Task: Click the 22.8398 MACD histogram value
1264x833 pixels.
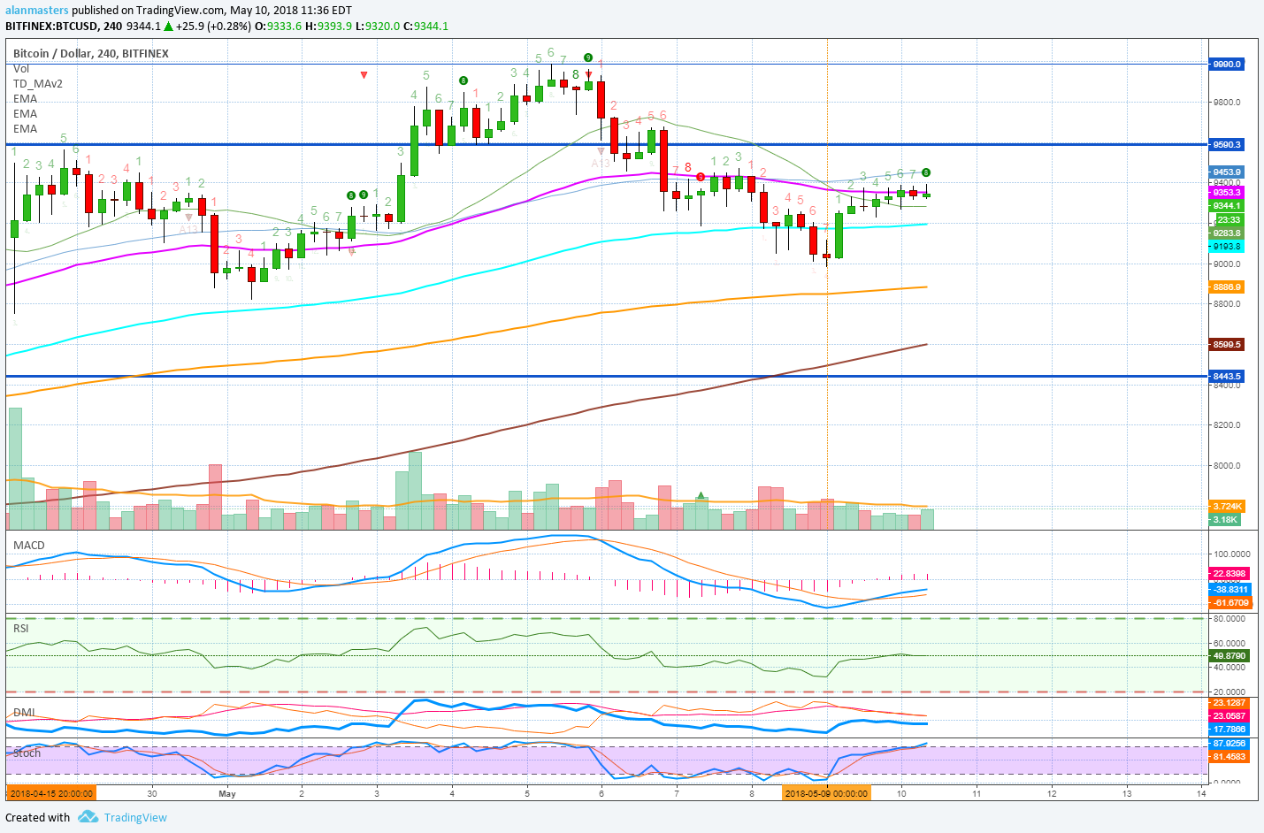Action: 1230,573
